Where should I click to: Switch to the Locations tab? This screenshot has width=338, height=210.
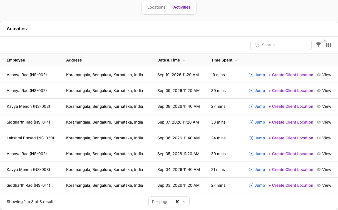pyautogui.click(x=156, y=7)
